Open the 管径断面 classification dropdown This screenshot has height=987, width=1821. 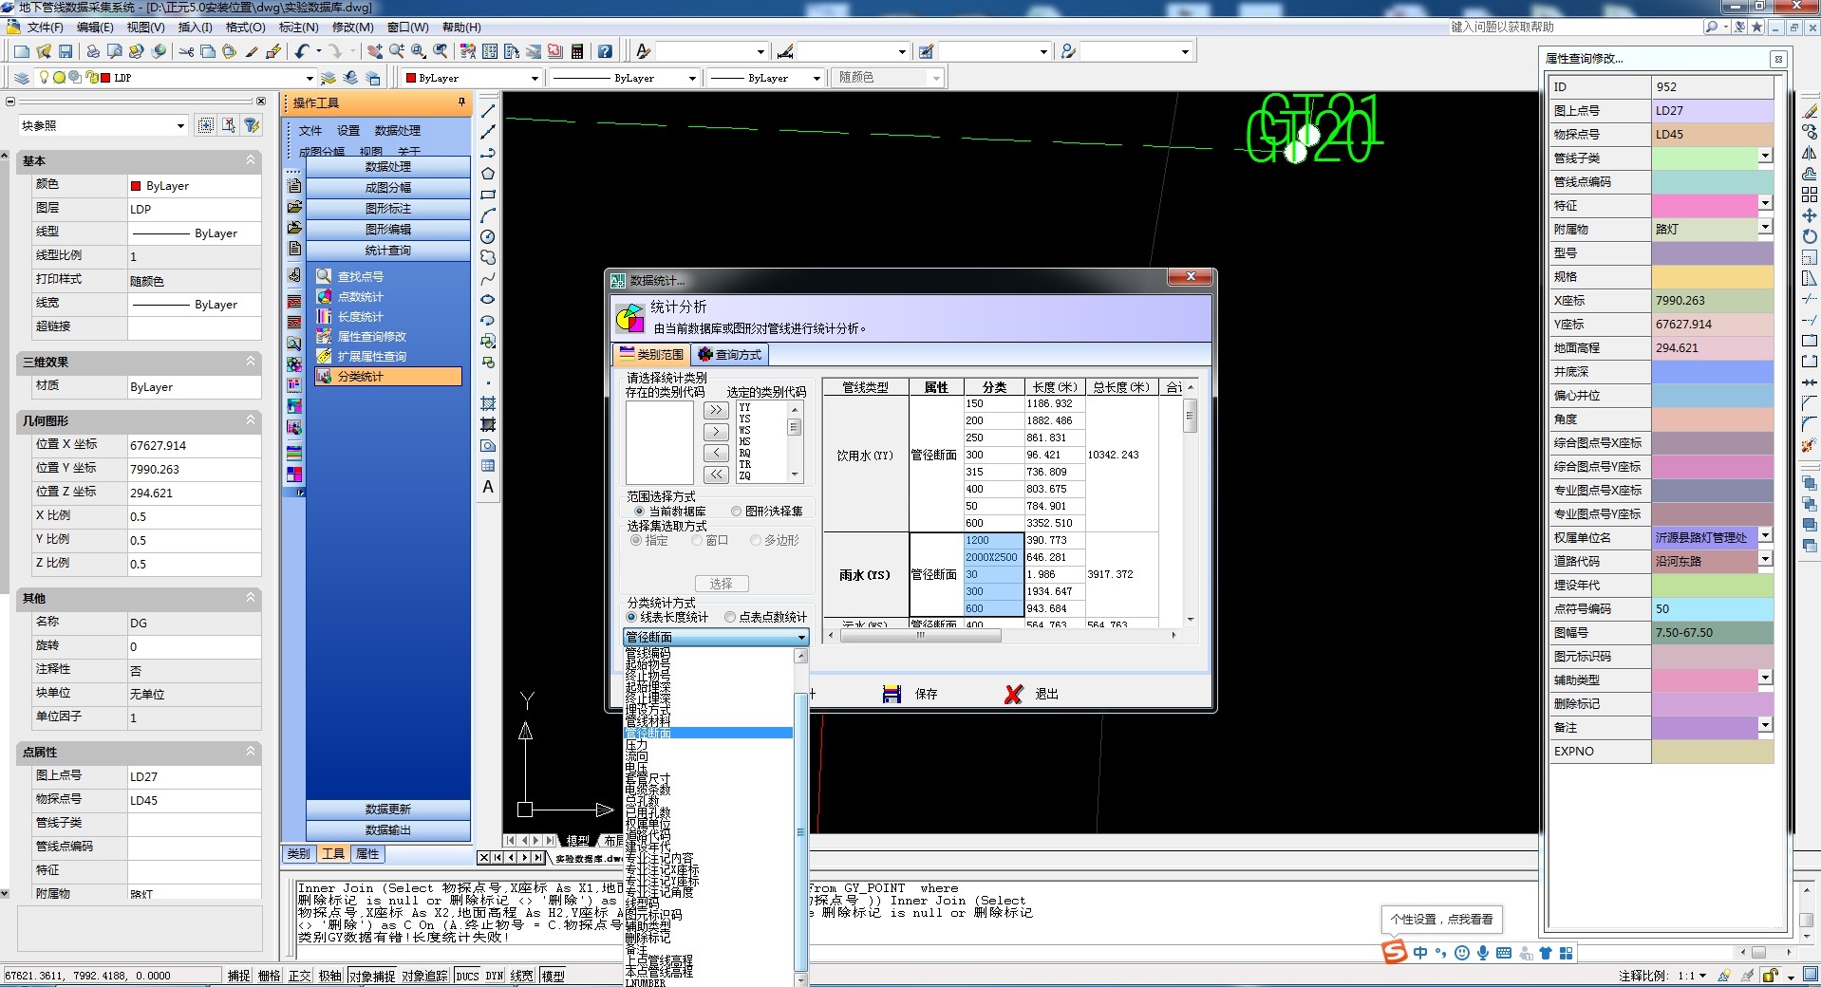tap(802, 638)
